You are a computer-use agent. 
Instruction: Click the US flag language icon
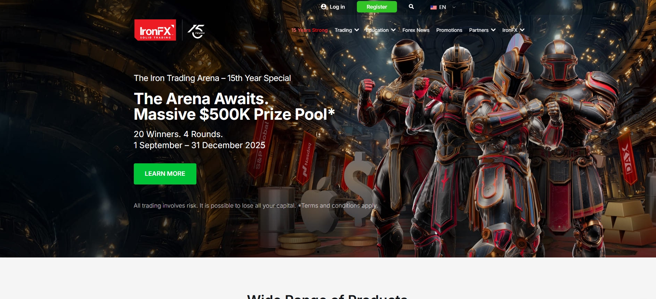tap(434, 7)
